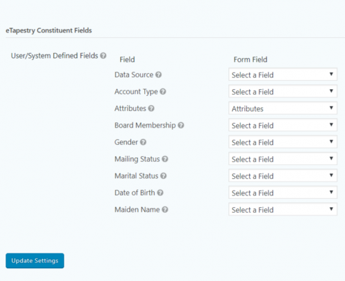This screenshot has width=345, height=281.
Task: Open the Attributes form field dropdown
Action: click(283, 108)
